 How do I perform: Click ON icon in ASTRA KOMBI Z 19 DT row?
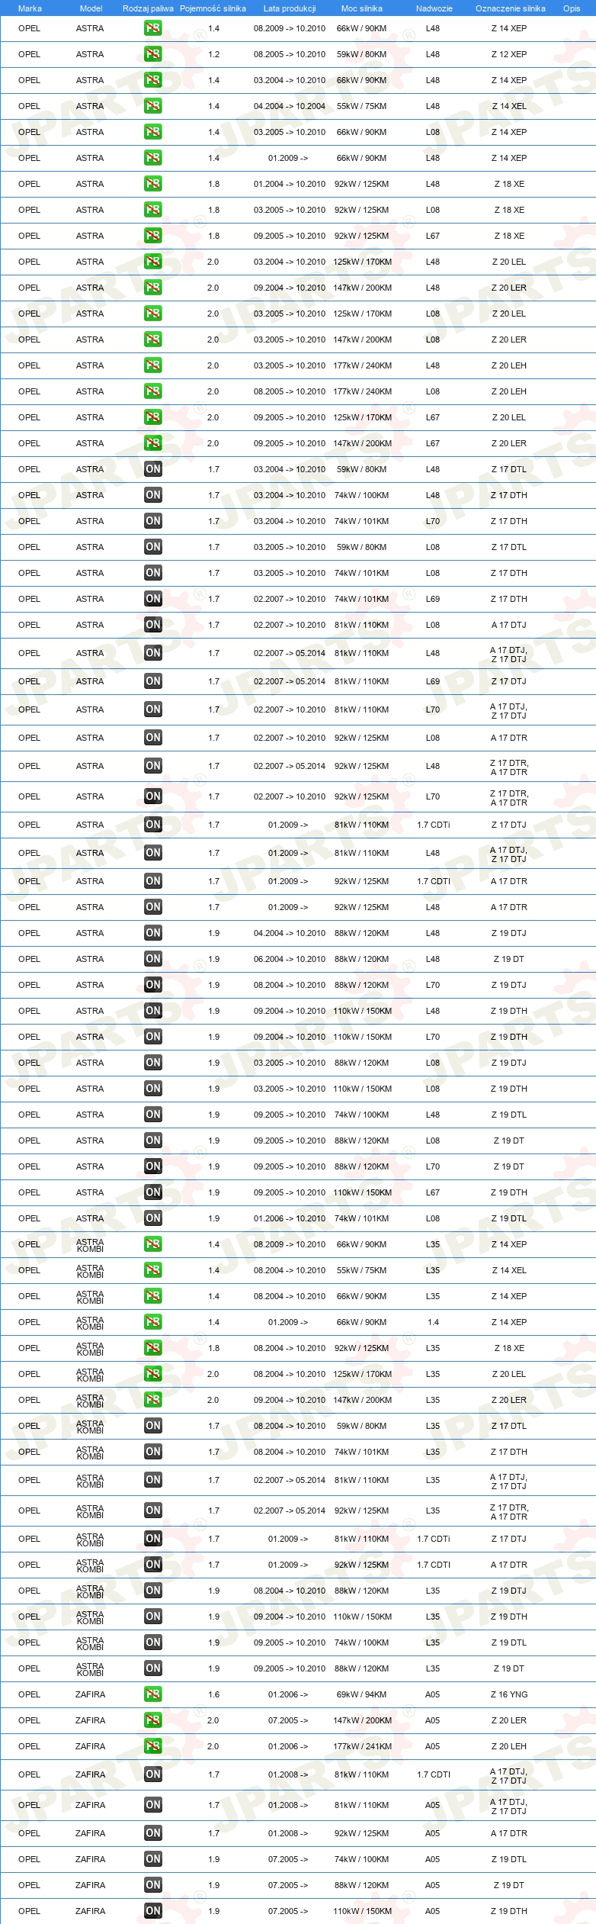pyautogui.click(x=152, y=1668)
